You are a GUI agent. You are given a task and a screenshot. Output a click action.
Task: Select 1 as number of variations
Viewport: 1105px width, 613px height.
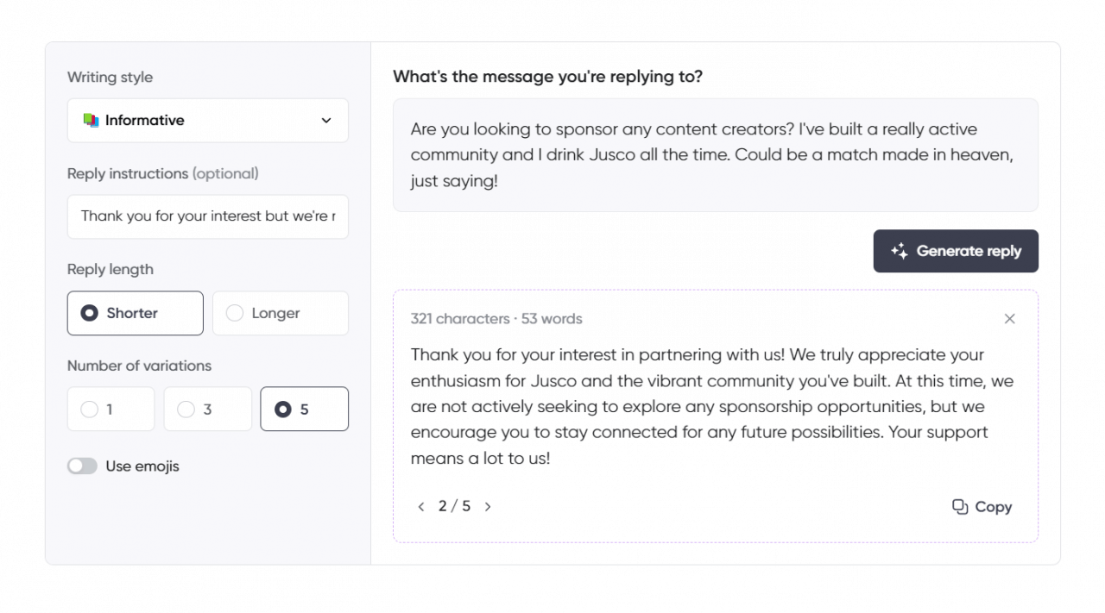tap(110, 410)
